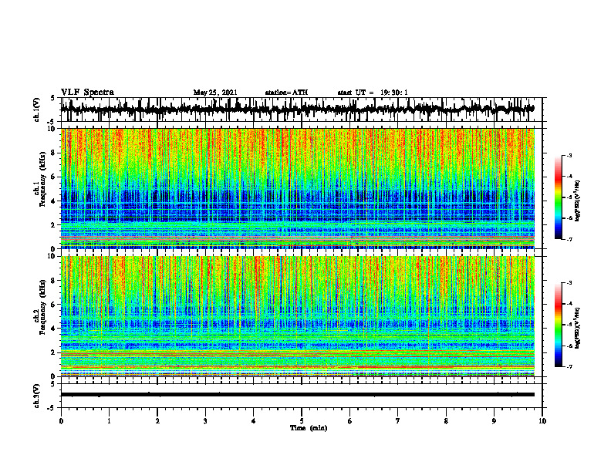Click the '-7' tick on ch.1 color bar
The image size is (611, 472).
pos(569,239)
